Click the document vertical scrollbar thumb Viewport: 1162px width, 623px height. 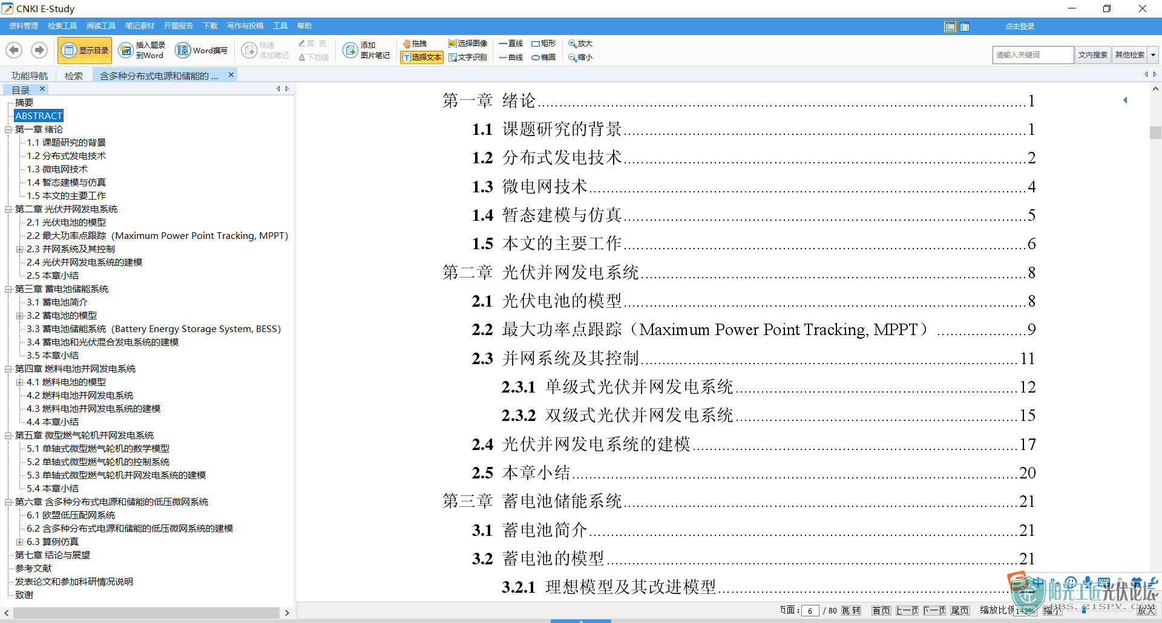coord(1155,132)
